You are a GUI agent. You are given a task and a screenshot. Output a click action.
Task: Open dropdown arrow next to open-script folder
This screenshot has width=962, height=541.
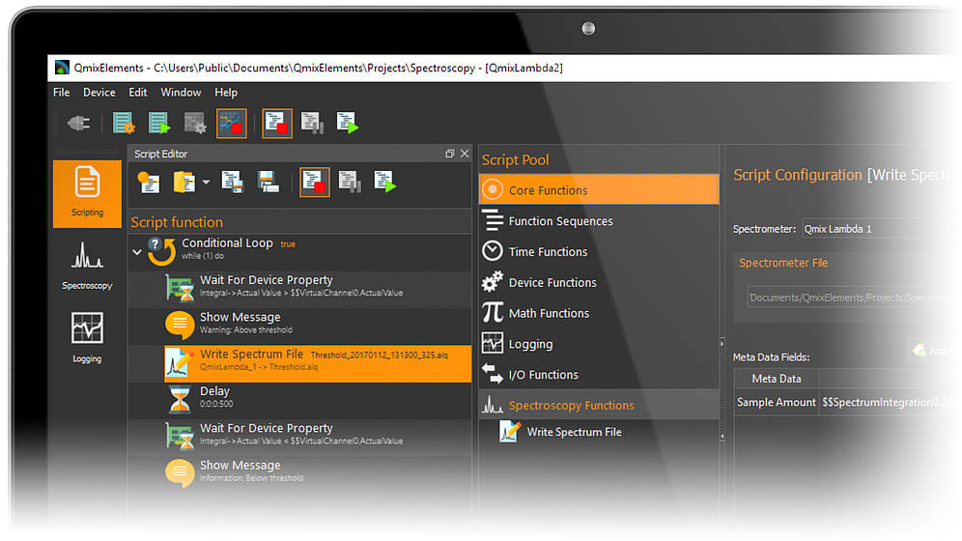(x=206, y=182)
